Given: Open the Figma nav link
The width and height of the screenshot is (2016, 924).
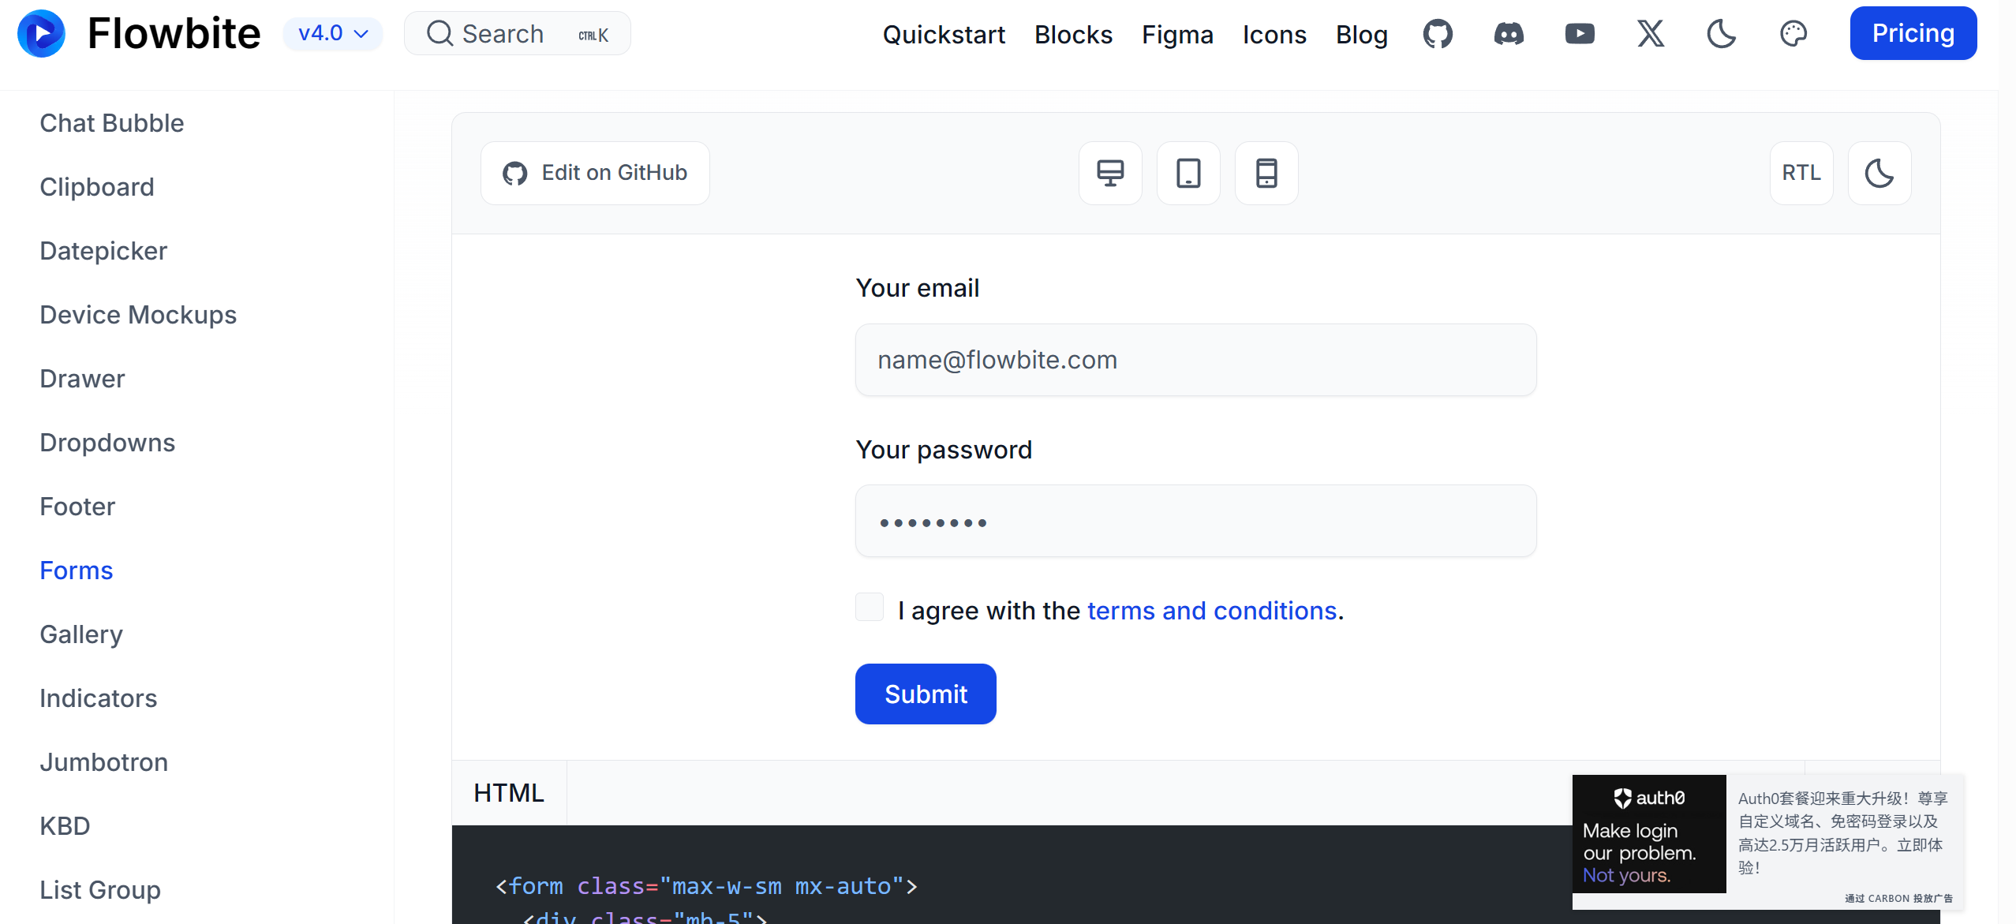Looking at the screenshot, I should (1177, 35).
